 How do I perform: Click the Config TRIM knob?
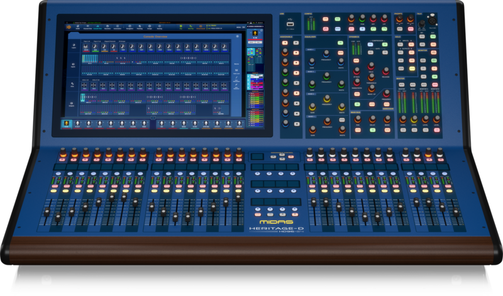[362, 19]
